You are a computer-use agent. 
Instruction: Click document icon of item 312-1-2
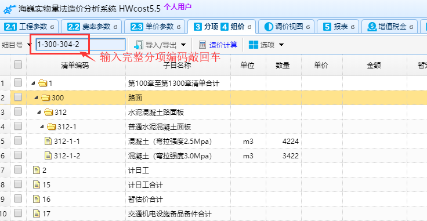[48, 155]
